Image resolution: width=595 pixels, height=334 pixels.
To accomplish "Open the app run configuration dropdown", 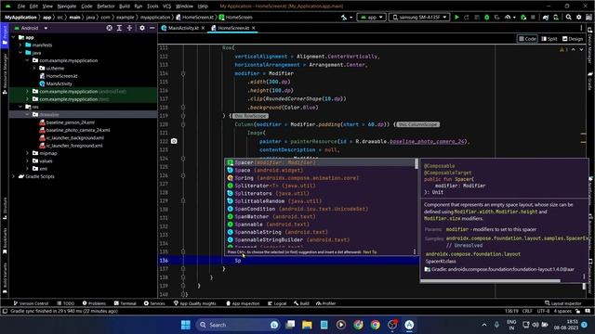I will [372, 17].
